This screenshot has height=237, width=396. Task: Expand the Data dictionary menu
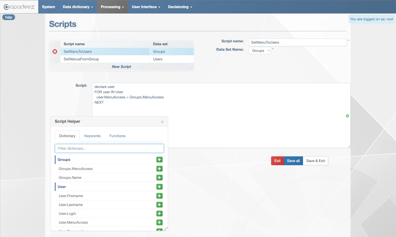point(78,7)
